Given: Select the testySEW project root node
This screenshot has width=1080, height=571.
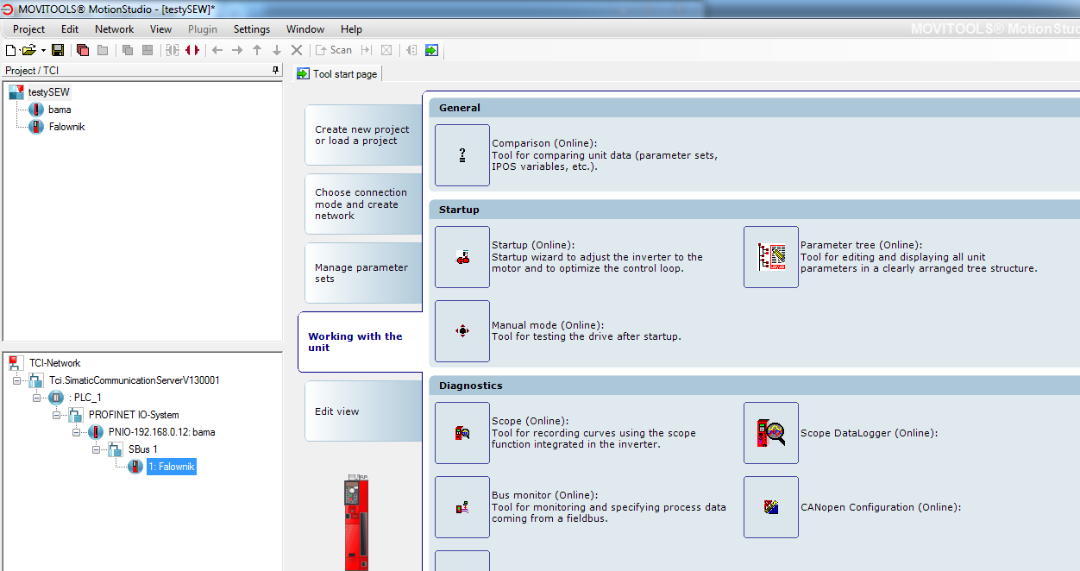Looking at the screenshot, I should [x=48, y=92].
